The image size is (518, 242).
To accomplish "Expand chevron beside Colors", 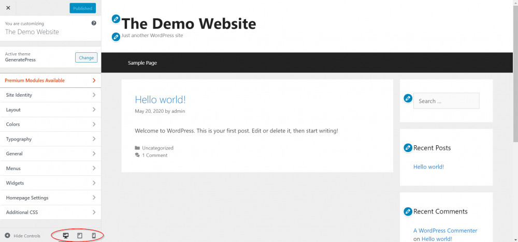I will [94, 124].
